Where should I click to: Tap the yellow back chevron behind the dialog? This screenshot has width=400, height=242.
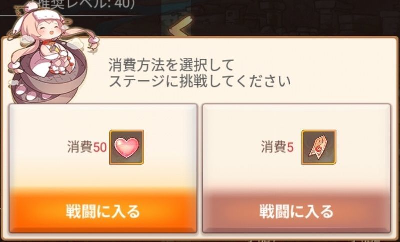180,27
